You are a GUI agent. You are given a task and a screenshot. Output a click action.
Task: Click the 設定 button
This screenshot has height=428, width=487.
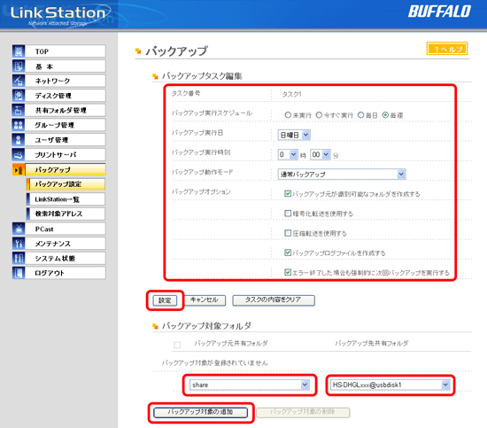pos(165,300)
